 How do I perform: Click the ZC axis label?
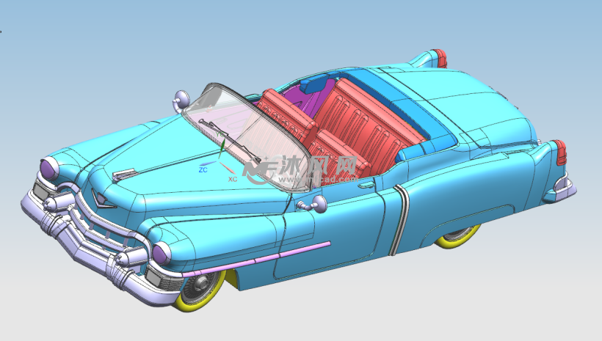(203, 169)
